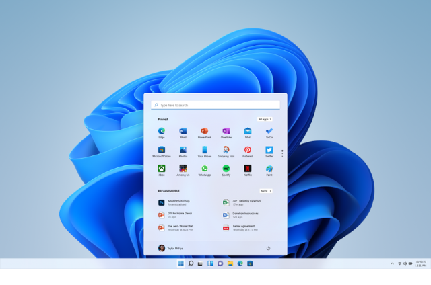Launch Twitter from pinned apps
The width and height of the screenshot is (431, 285).
[269, 152]
